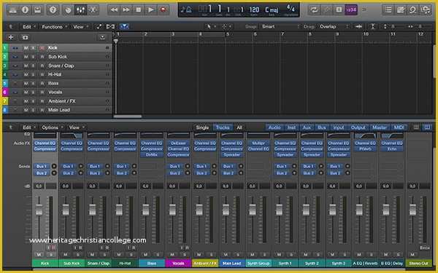Show Smart Controls knob icon
This screenshot has width=438, height=273.
point(68,10)
